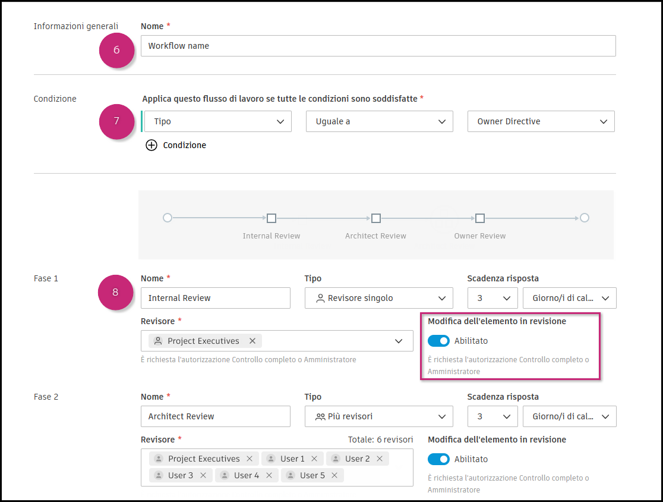
Task: Disable the Abilitato toggle in Fase 1
Action: [438, 341]
